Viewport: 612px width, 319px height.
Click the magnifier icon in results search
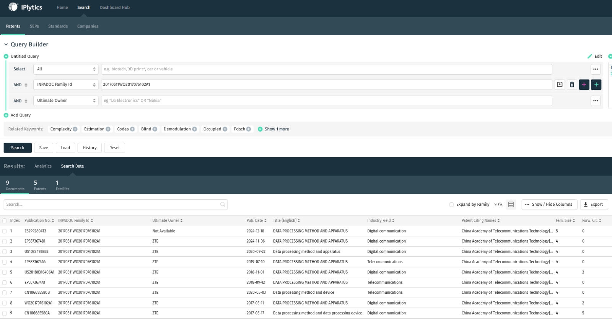coord(223,205)
